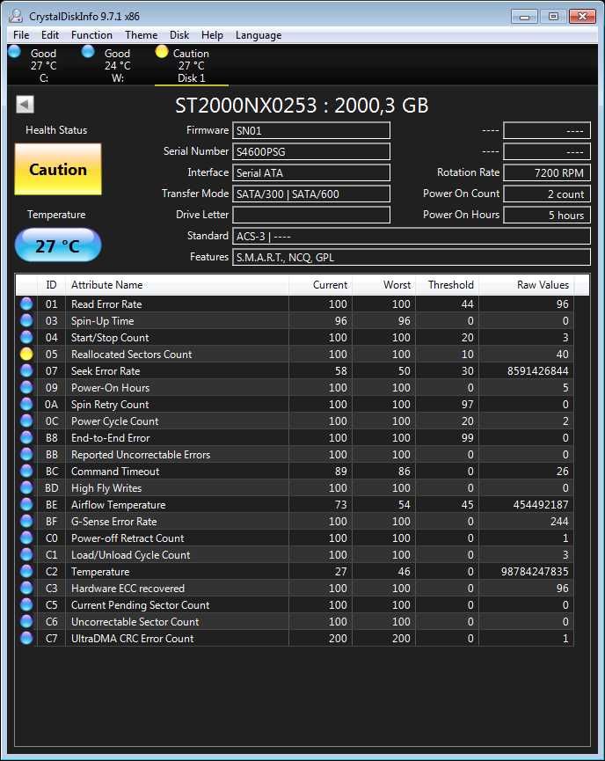Image resolution: width=605 pixels, height=761 pixels.
Task: Click the Threshold column header
Action: (448, 285)
